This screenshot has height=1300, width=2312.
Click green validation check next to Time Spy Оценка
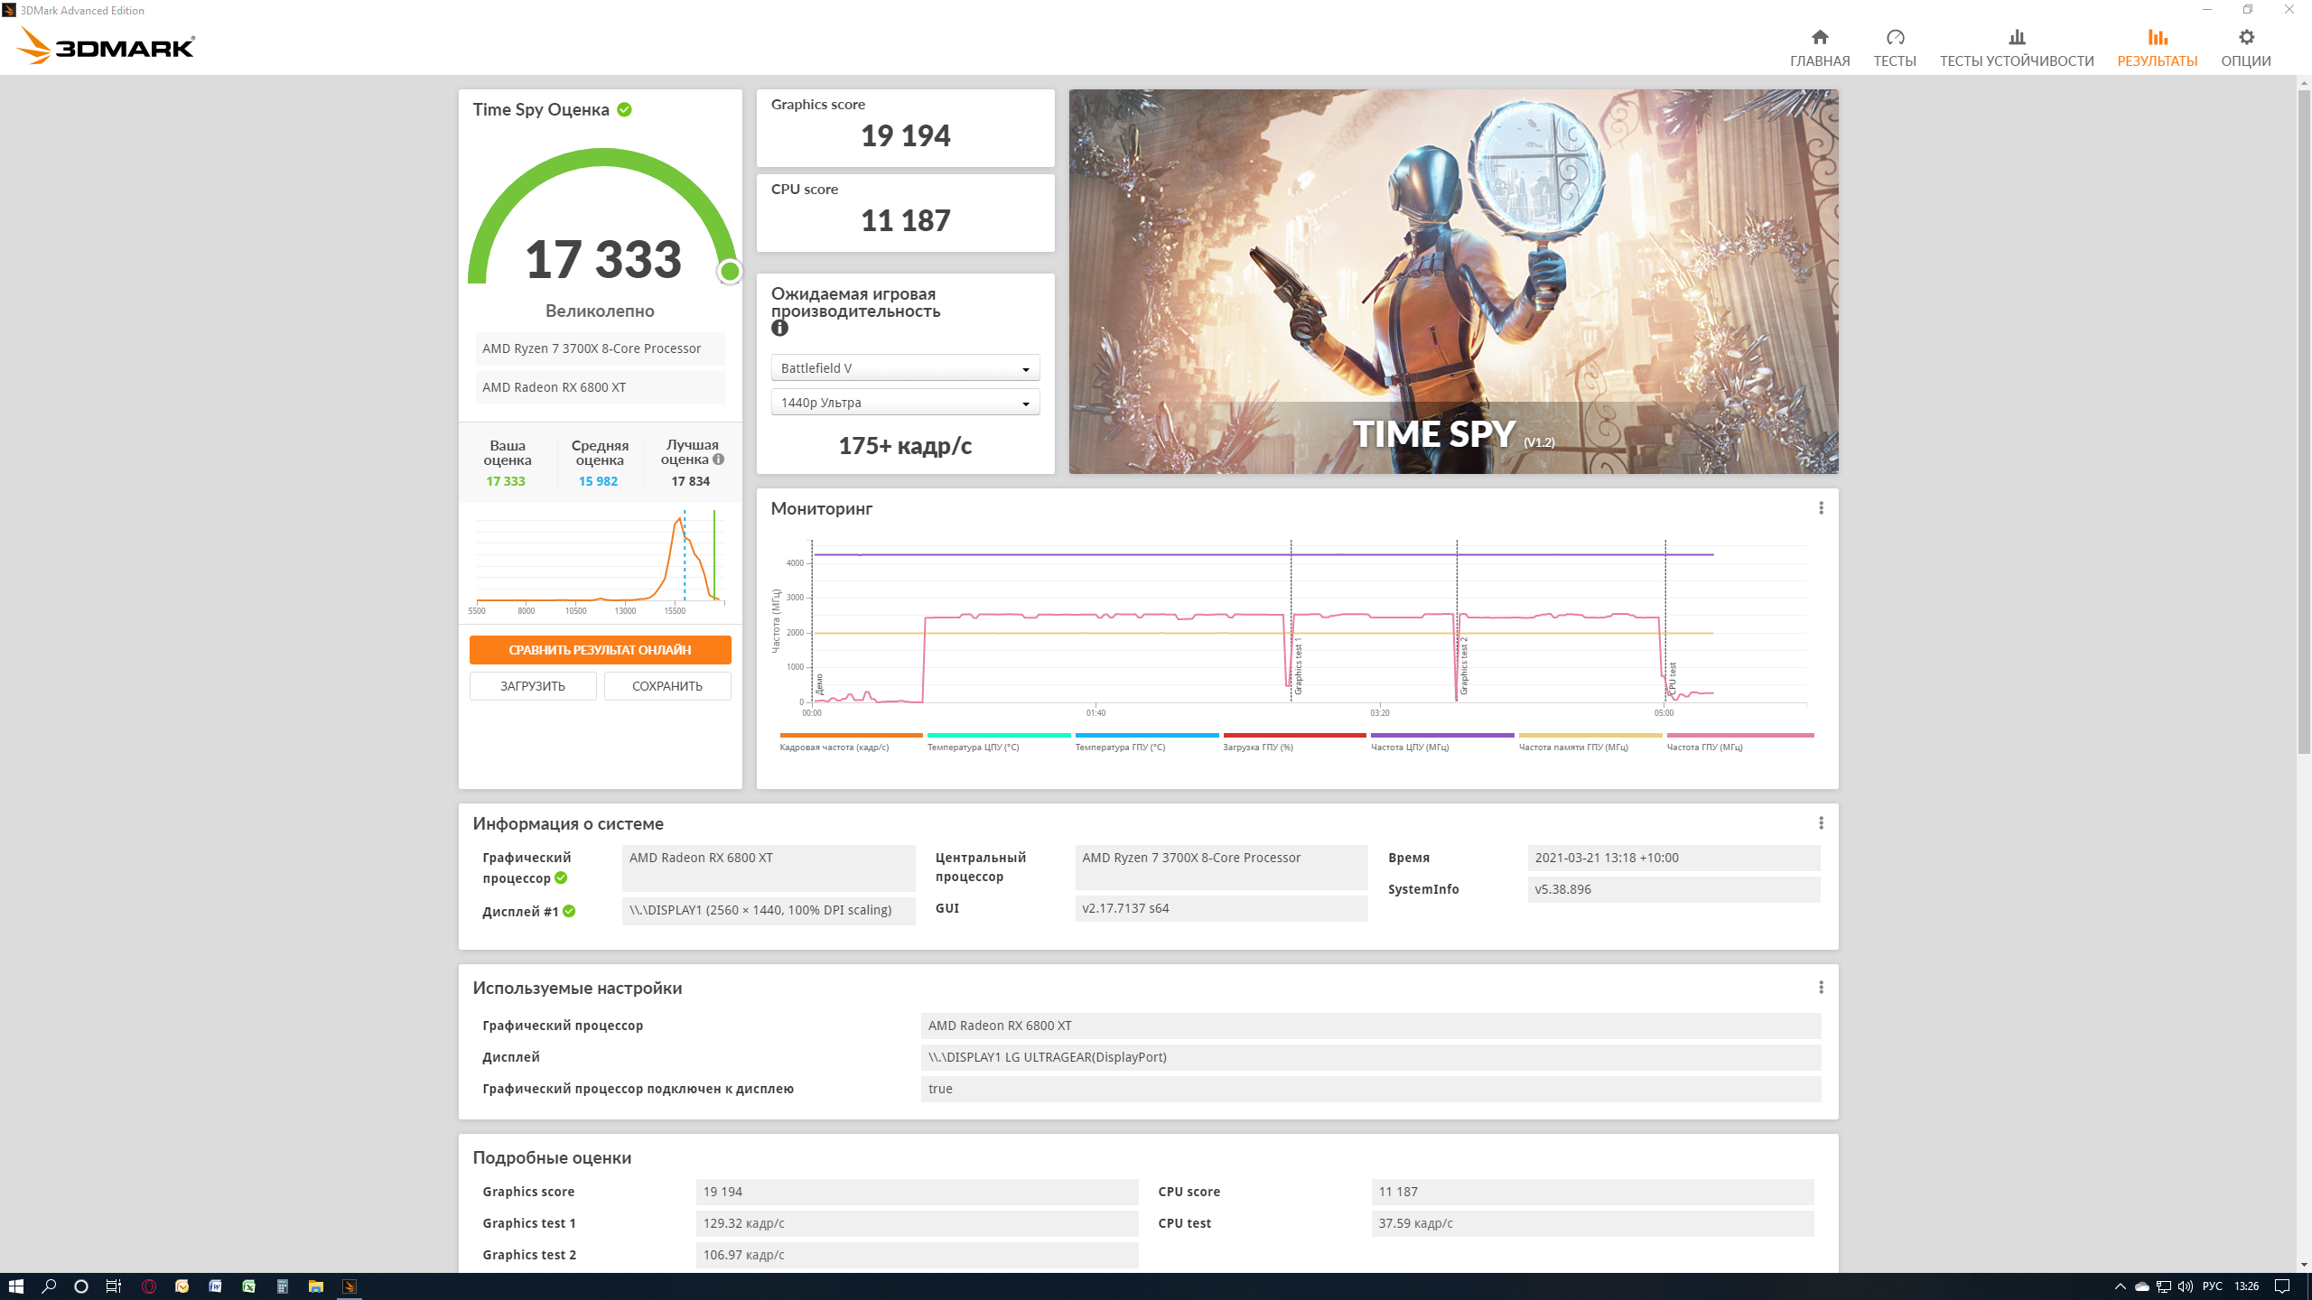click(624, 109)
